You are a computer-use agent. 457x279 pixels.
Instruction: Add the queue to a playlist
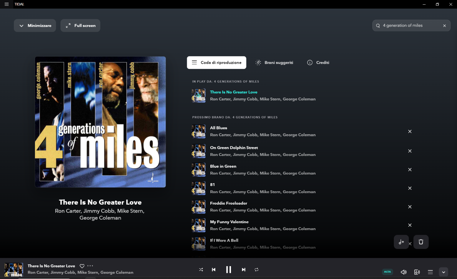coord(401,242)
